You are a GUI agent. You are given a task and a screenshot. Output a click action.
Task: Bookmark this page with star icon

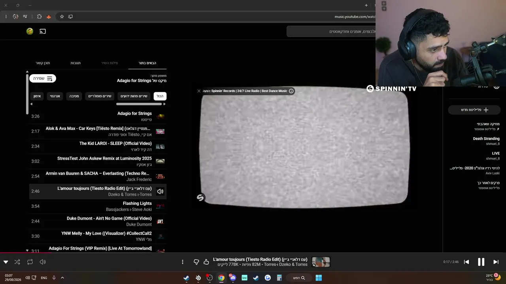(62, 17)
